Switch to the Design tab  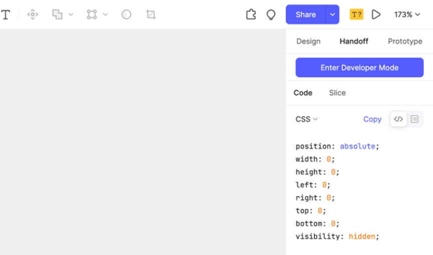point(308,41)
